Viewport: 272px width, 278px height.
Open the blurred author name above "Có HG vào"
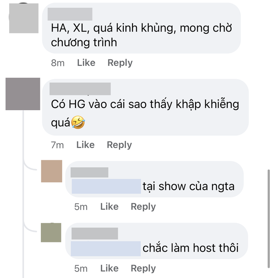point(80,89)
